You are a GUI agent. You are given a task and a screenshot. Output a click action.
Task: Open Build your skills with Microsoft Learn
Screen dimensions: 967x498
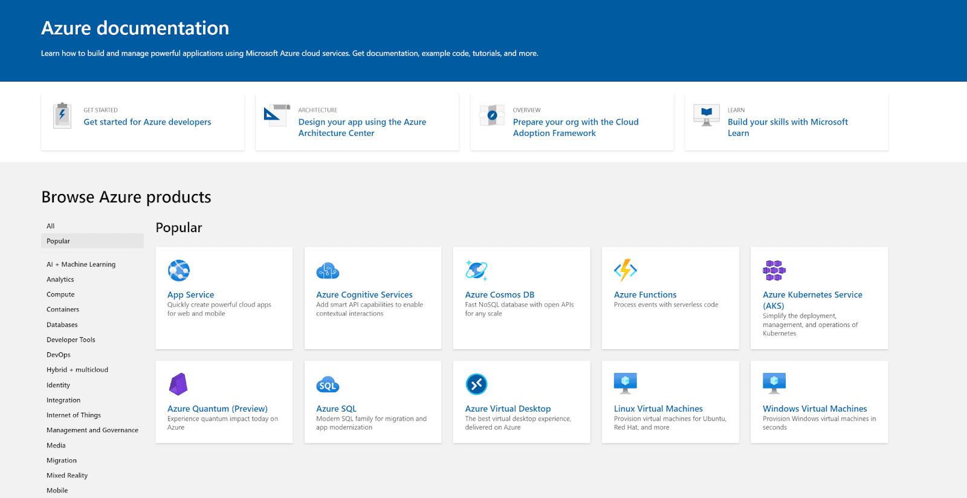click(x=788, y=128)
